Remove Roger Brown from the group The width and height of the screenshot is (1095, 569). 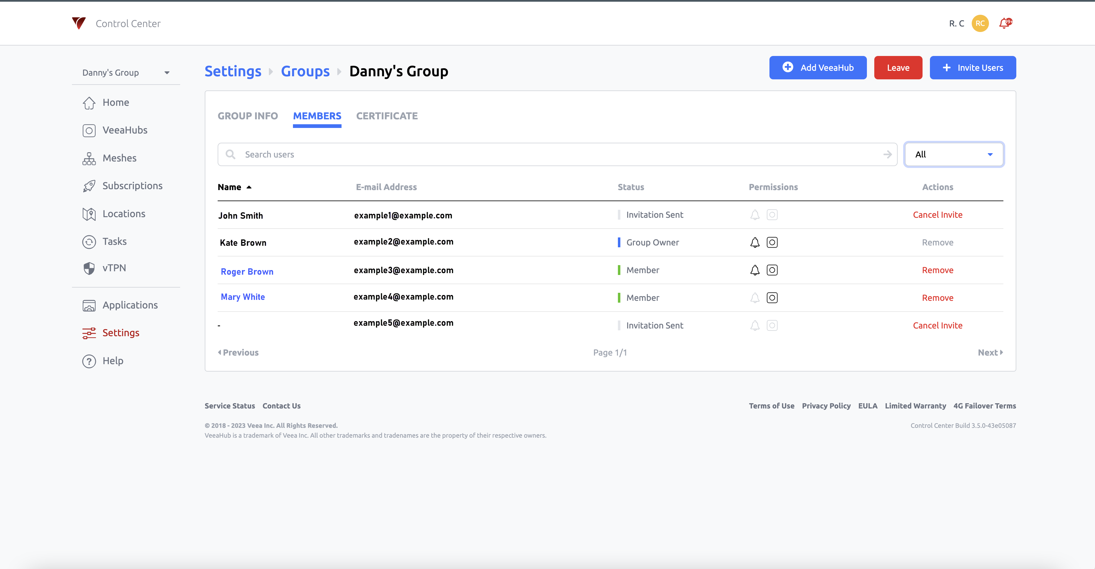937,270
